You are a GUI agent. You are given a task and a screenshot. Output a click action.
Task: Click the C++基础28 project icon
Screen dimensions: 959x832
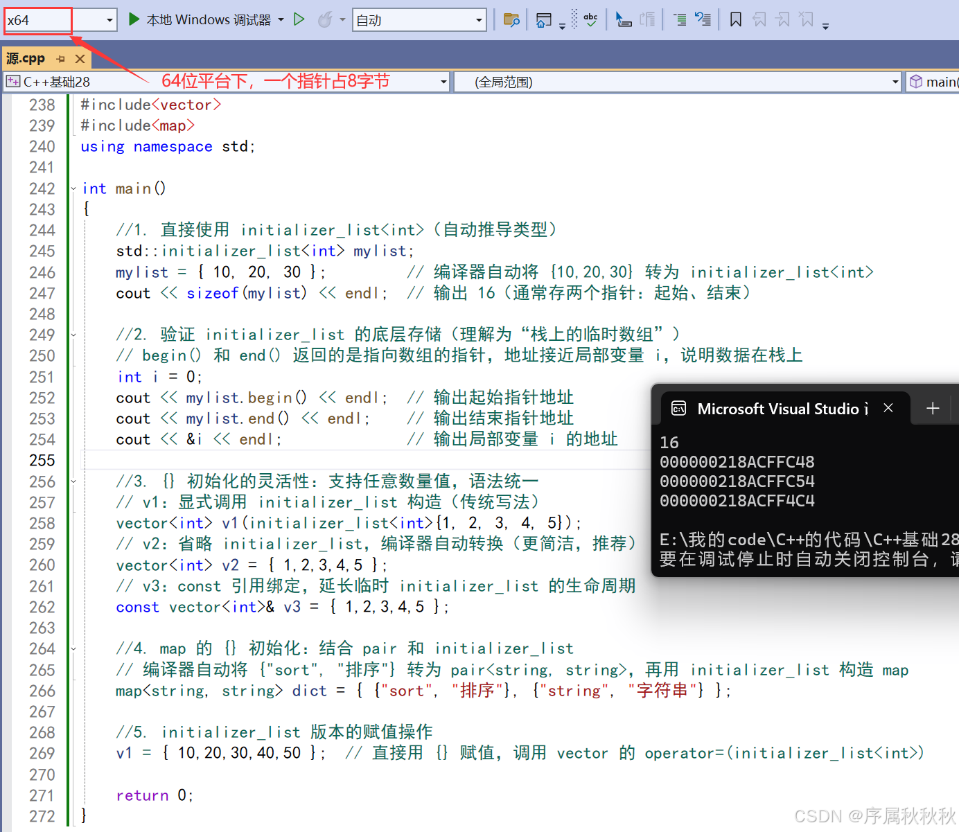pyautogui.click(x=13, y=82)
